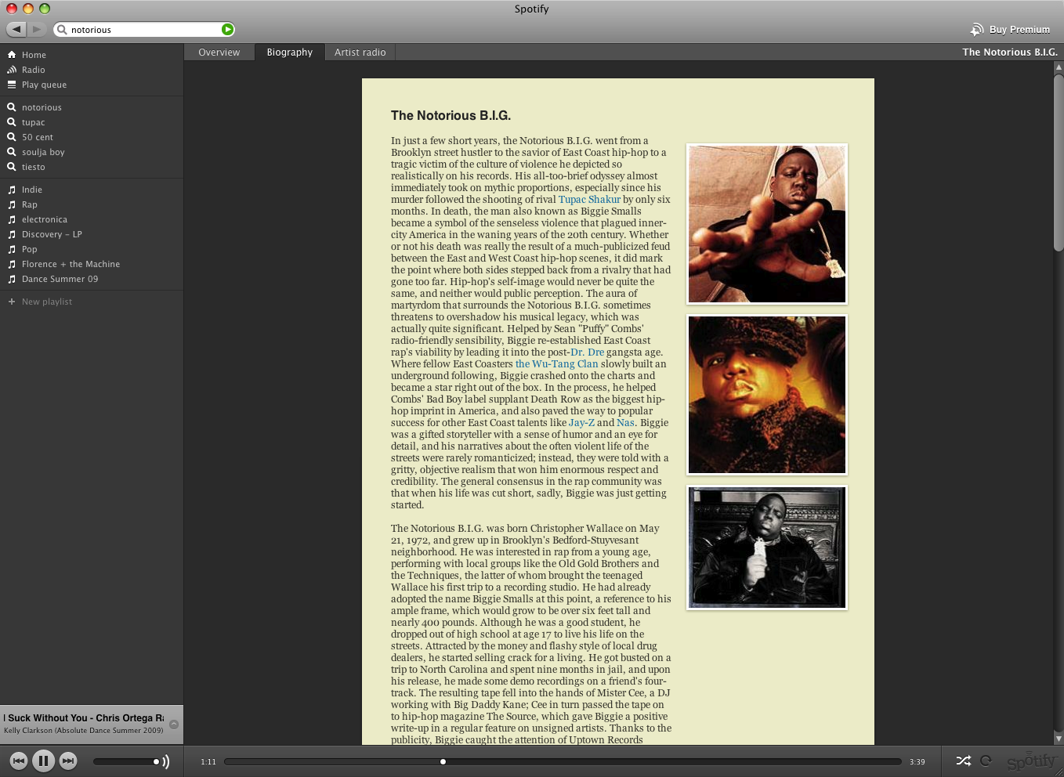Select the Indie playlist

92,190
